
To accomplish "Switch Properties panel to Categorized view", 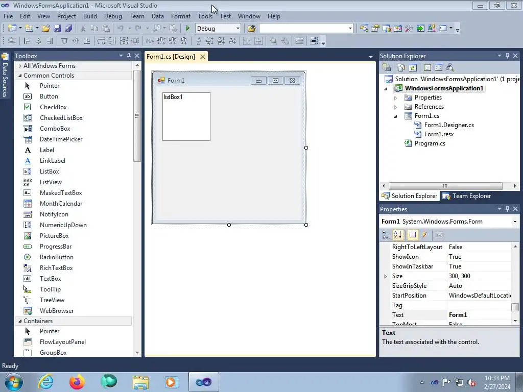I will click(386, 235).
